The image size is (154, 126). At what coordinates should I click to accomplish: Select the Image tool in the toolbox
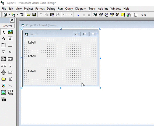[3, 92]
